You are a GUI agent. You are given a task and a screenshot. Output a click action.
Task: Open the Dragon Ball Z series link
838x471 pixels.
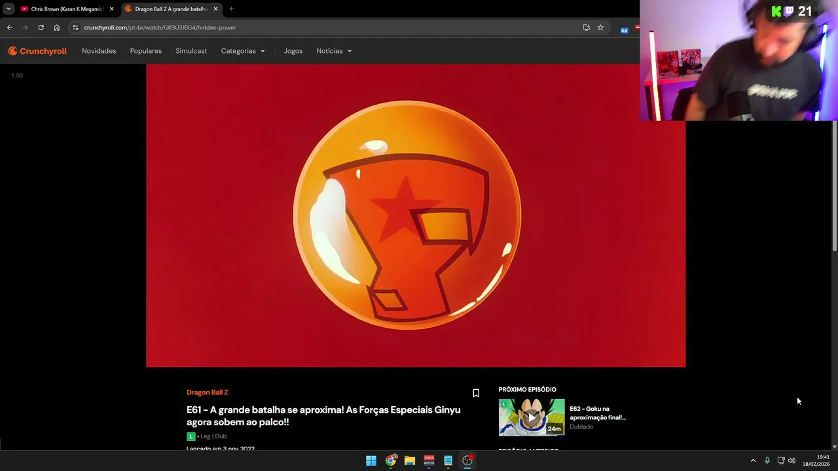tap(208, 392)
